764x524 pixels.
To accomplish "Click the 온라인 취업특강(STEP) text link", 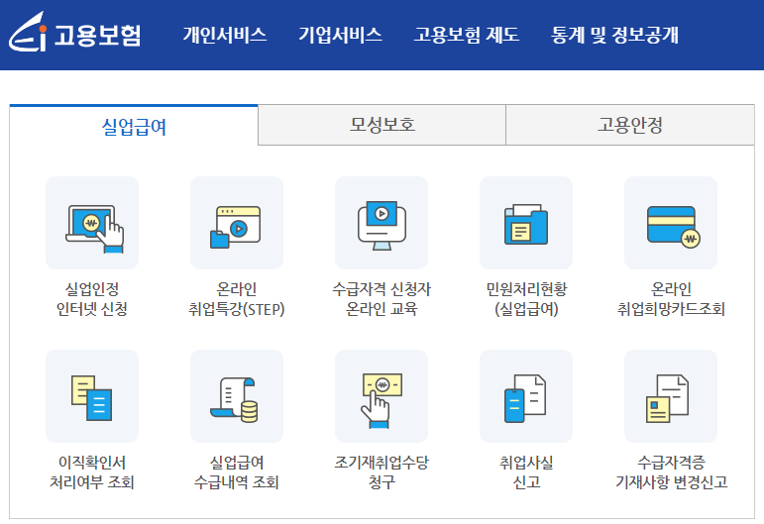I will click(x=237, y=299).
